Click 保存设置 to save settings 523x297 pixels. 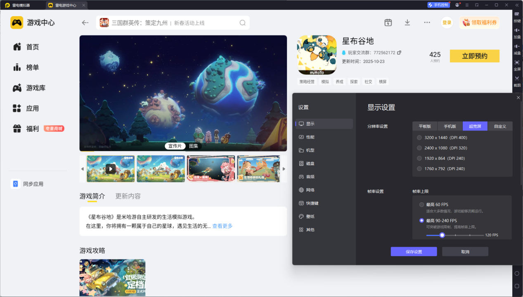pyautogui.click(x=414, y=252)
